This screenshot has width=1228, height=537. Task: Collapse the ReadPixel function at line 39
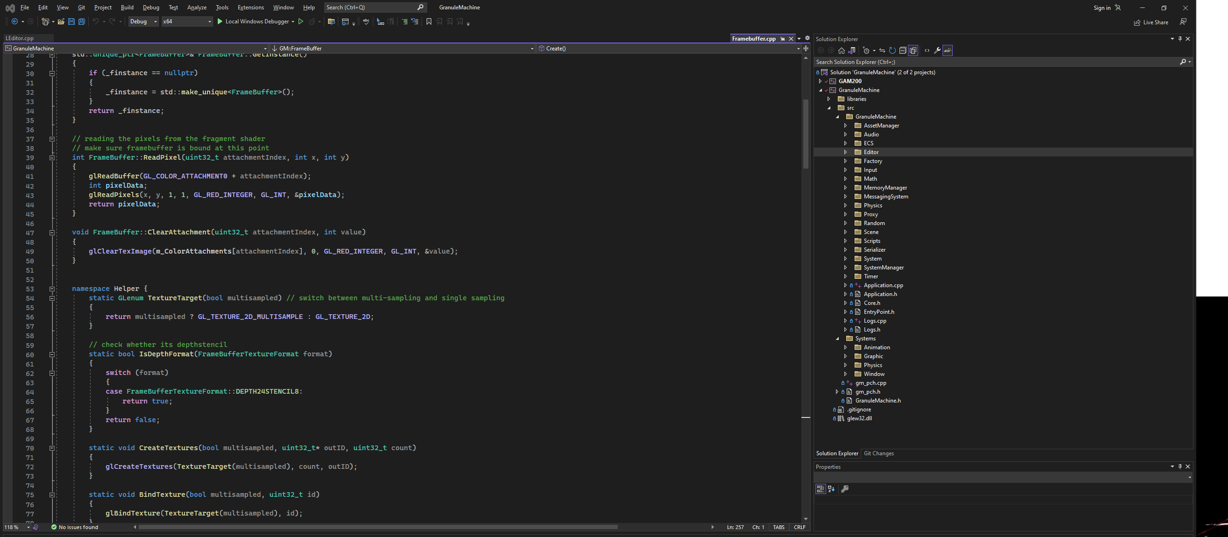pyautogui.click(x=52, y=158)
